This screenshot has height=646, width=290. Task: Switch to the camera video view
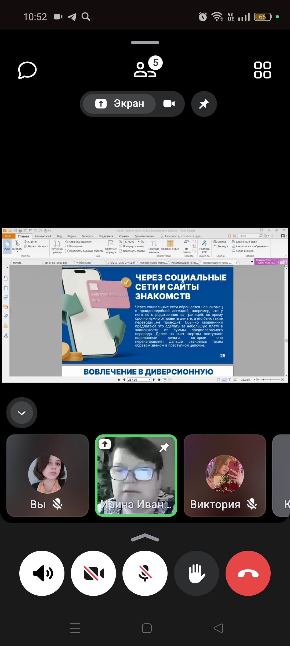tap(169, 104)
